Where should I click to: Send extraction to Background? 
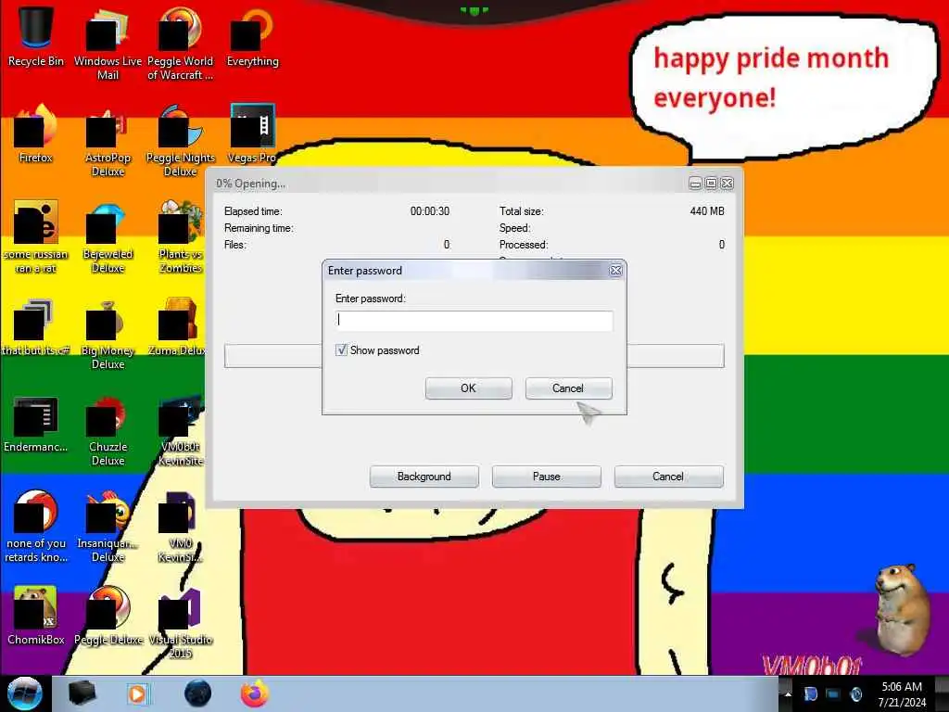pyautogui.click(x=424, y=477)
